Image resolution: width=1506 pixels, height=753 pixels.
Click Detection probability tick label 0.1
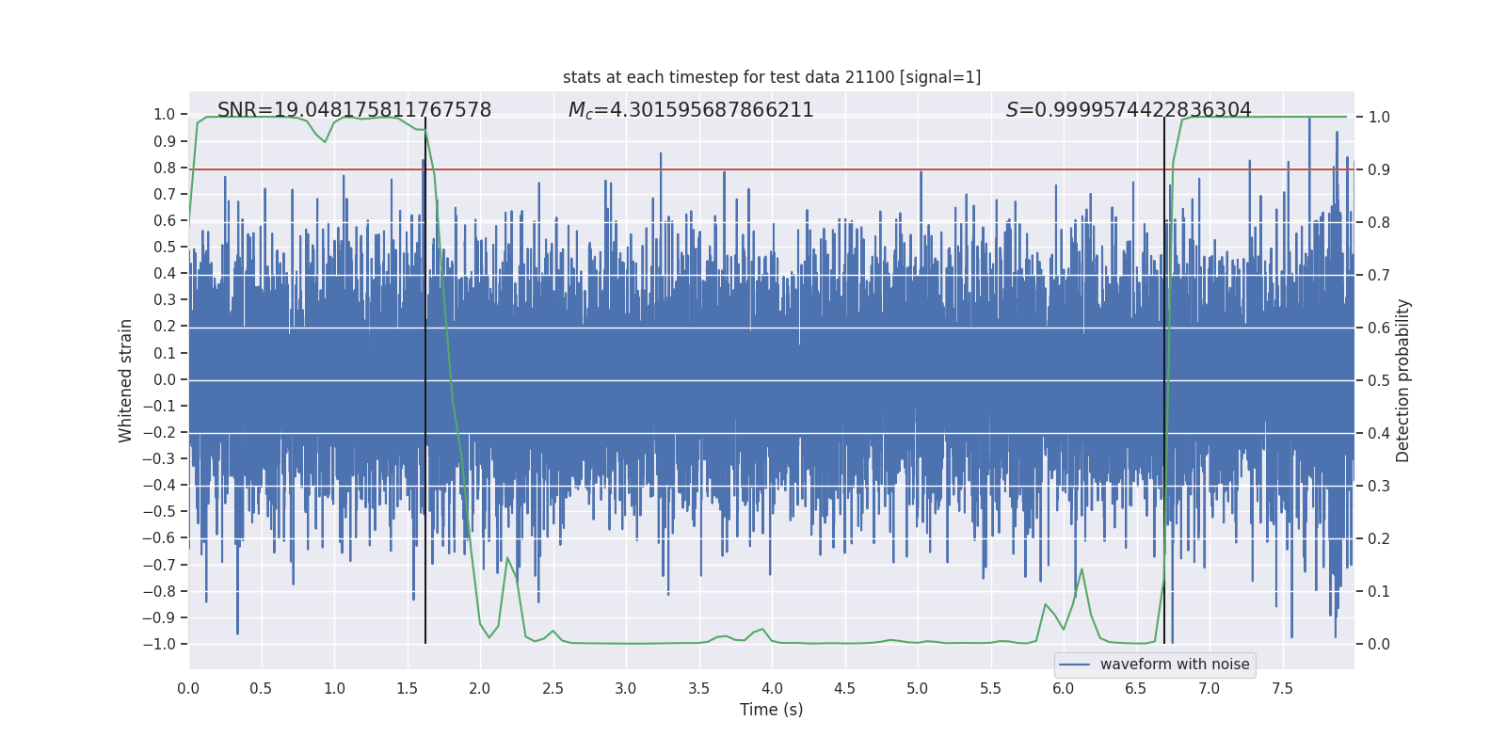click(x=1379, y=592)
